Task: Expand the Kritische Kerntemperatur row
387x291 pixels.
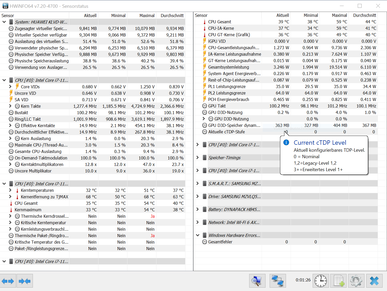Action: (x=10, y=222)
